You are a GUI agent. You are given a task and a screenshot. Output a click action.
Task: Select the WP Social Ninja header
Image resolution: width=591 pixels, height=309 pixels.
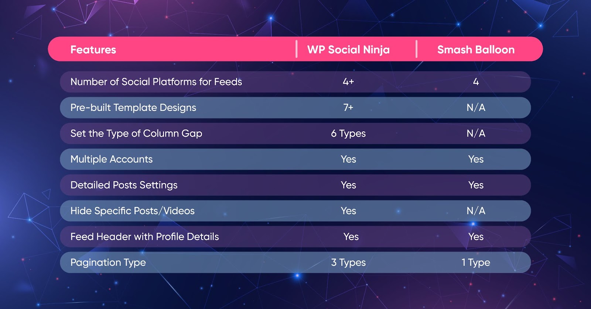pos(348,50)
